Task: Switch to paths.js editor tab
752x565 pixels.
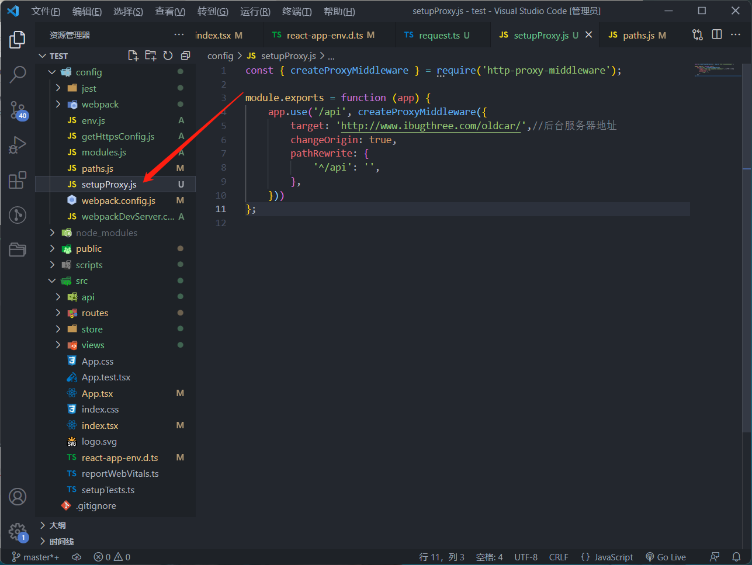Action: click(640, 35)
